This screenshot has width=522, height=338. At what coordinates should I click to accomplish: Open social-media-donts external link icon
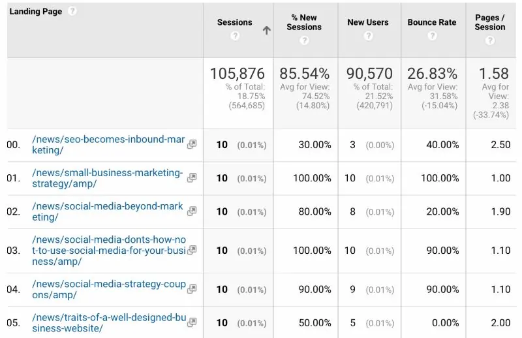192,250
